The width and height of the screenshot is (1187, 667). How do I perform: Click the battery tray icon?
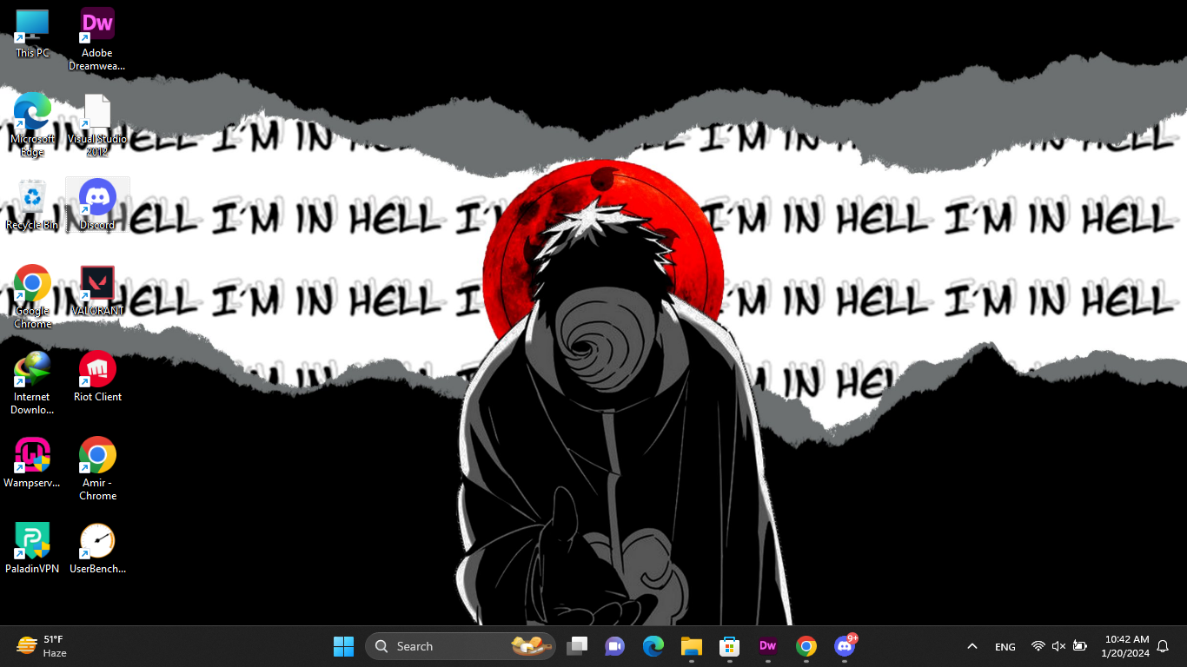pyautogui.click(x=1080, y=646)
